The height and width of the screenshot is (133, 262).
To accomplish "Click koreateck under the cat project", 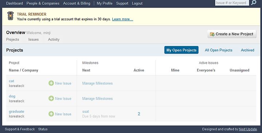I will [x=16, y=86].
